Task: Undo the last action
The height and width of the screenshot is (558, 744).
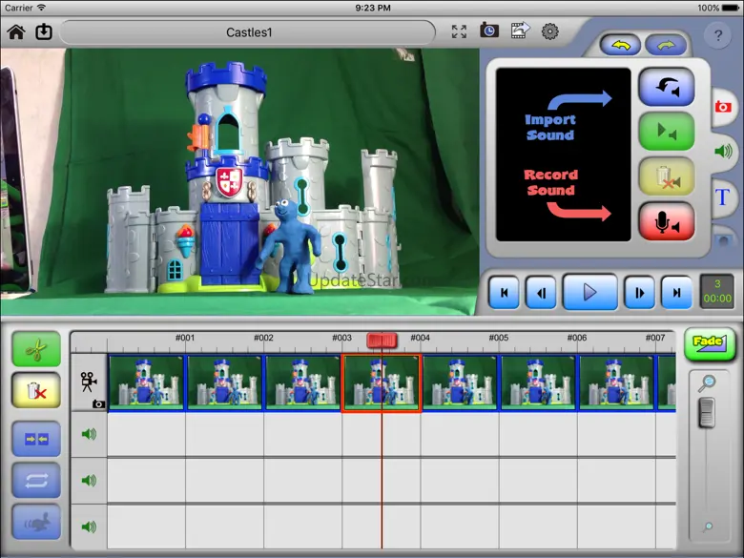Action: (621, 46)
